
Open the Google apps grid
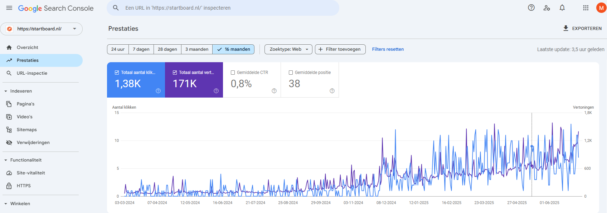586,8
